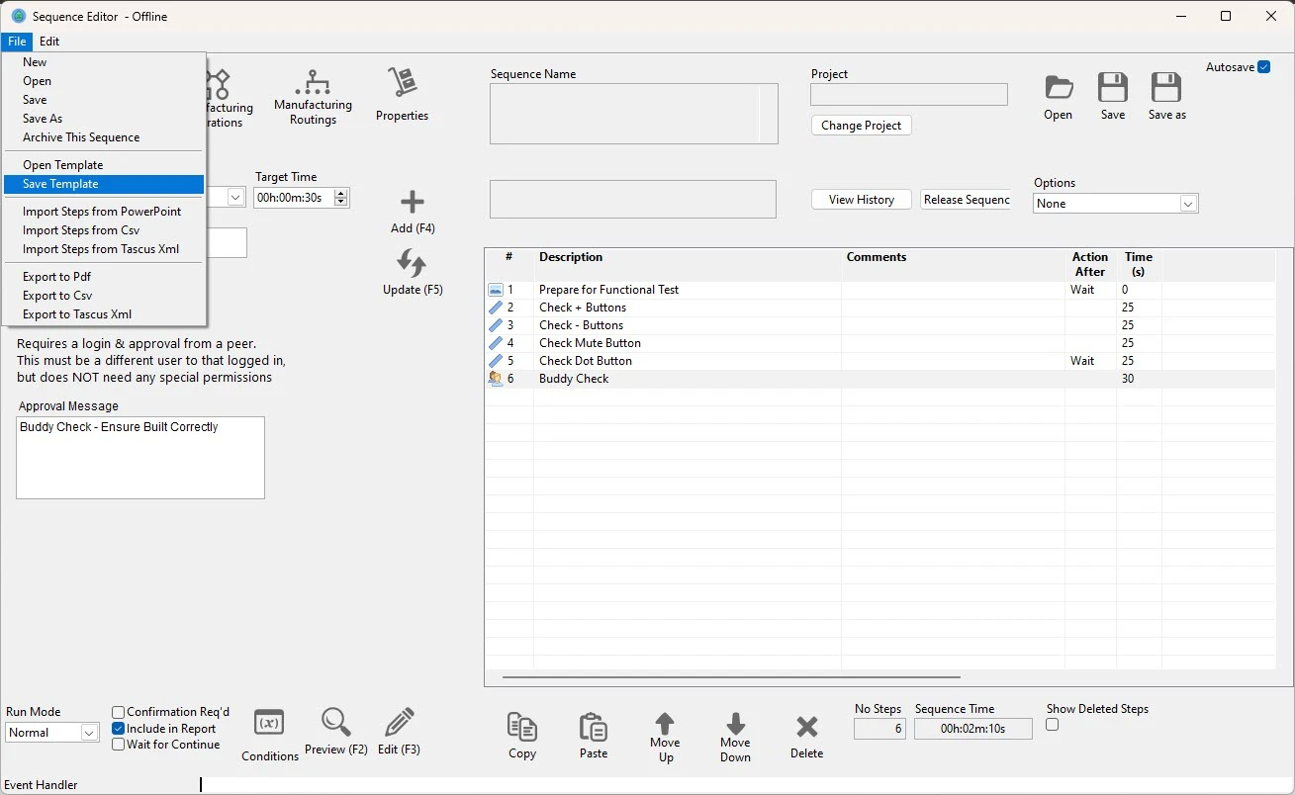Click the Preview (F2) magnifier icon
The image size is (1295, 795).
[x=336, y=723]
